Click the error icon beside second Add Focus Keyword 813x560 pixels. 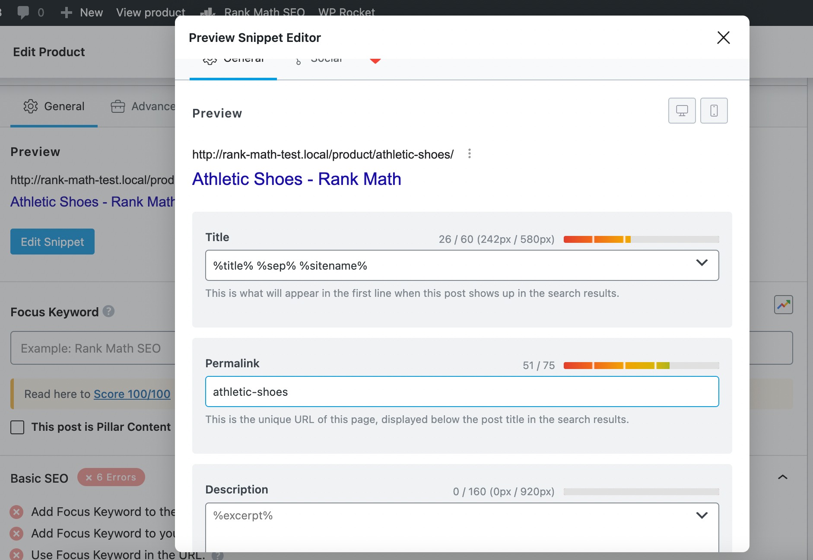point(16,534)
